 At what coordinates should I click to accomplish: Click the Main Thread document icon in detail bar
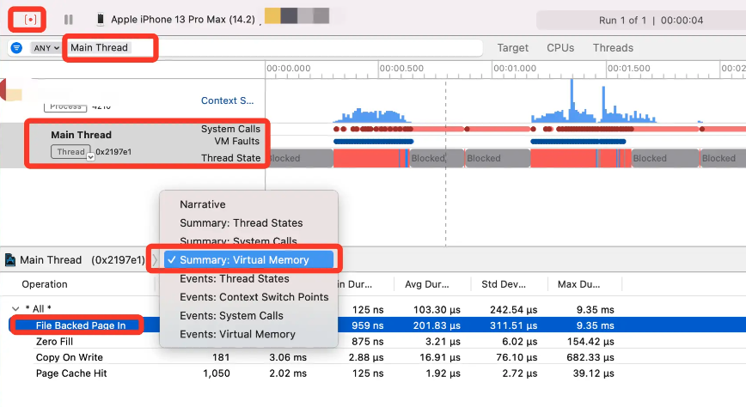(x=10, y=260)
